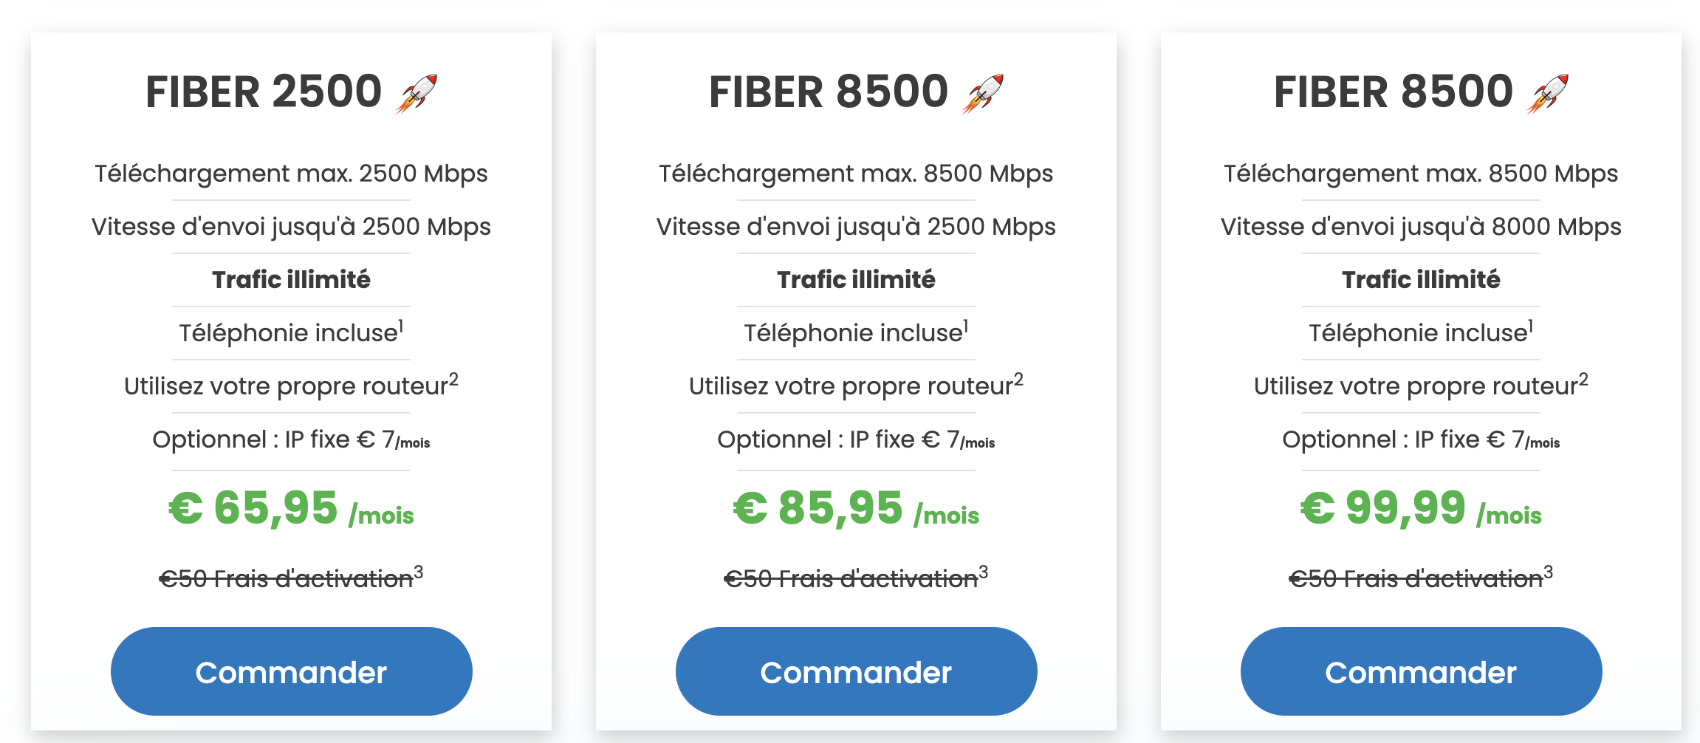1700x743 pixels.
Task: Open footnote 1 after Téléphonie incluse in FIBER 2500
Action: pos(401,325)
